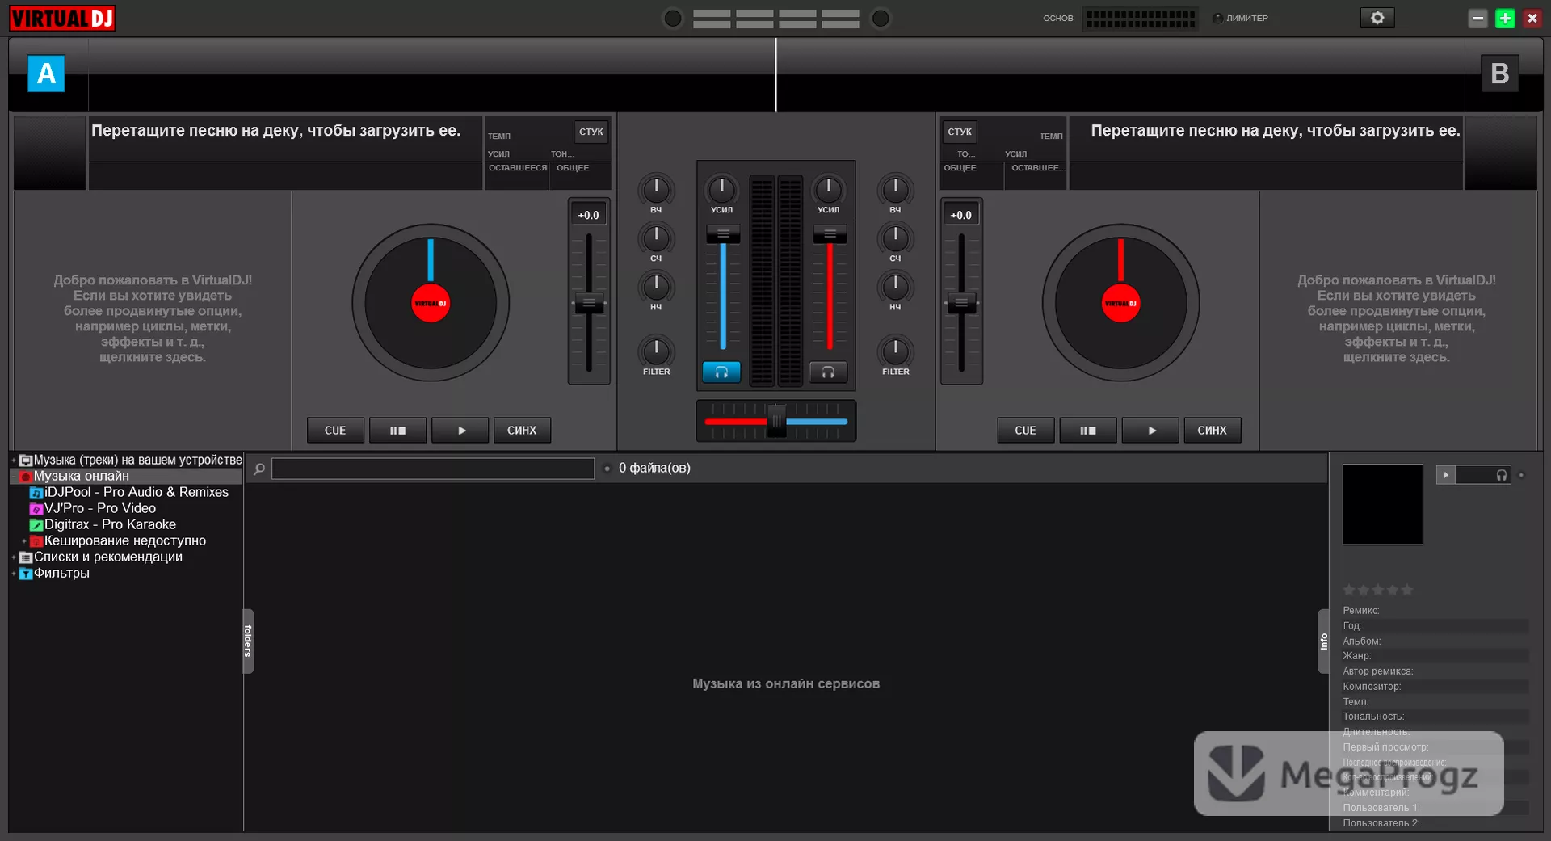The height and width of the screenshot is (841, 1551).
Task: Click the album art thumbnail
Action: 1382,504
